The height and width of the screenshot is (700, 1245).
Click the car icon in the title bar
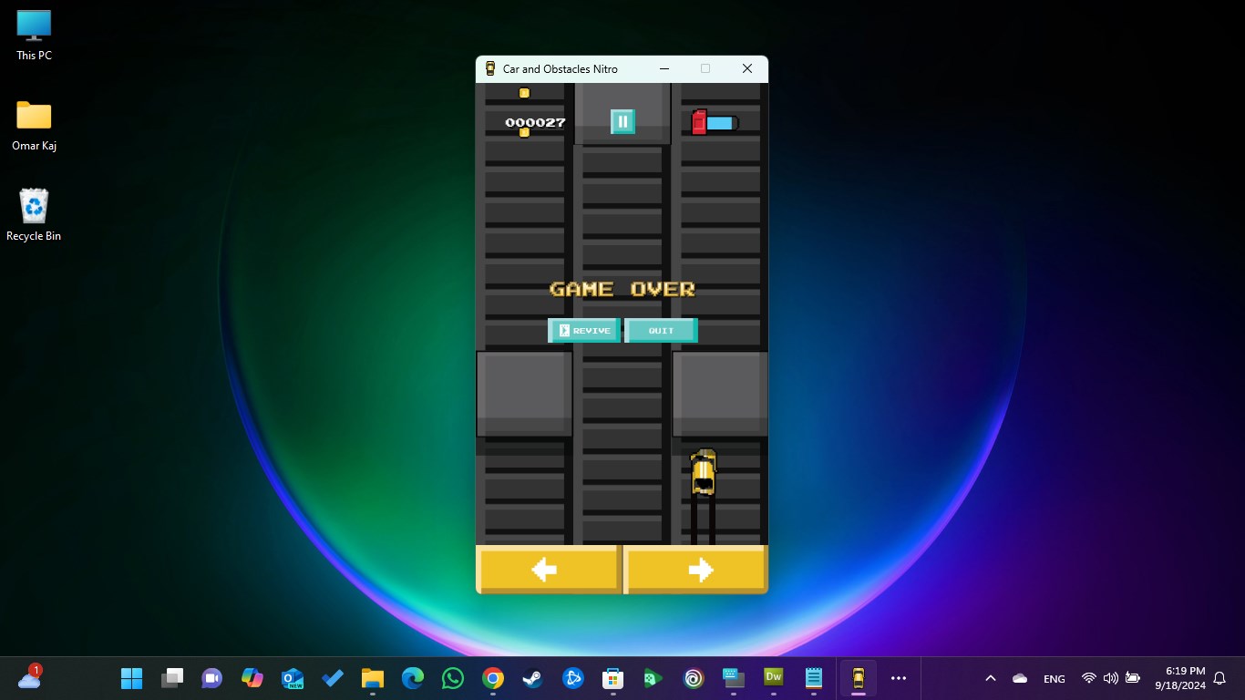(490, 68)
